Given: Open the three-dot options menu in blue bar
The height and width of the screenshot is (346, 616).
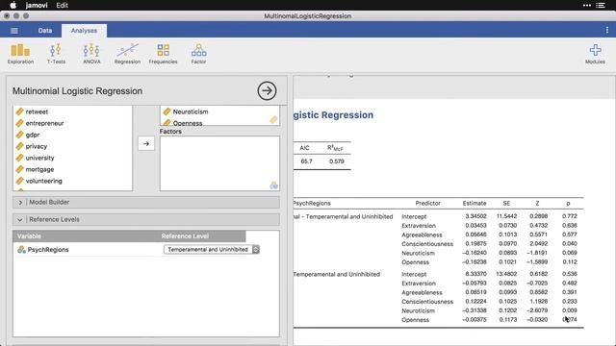Looking at the screenshot, I should 607,30.
